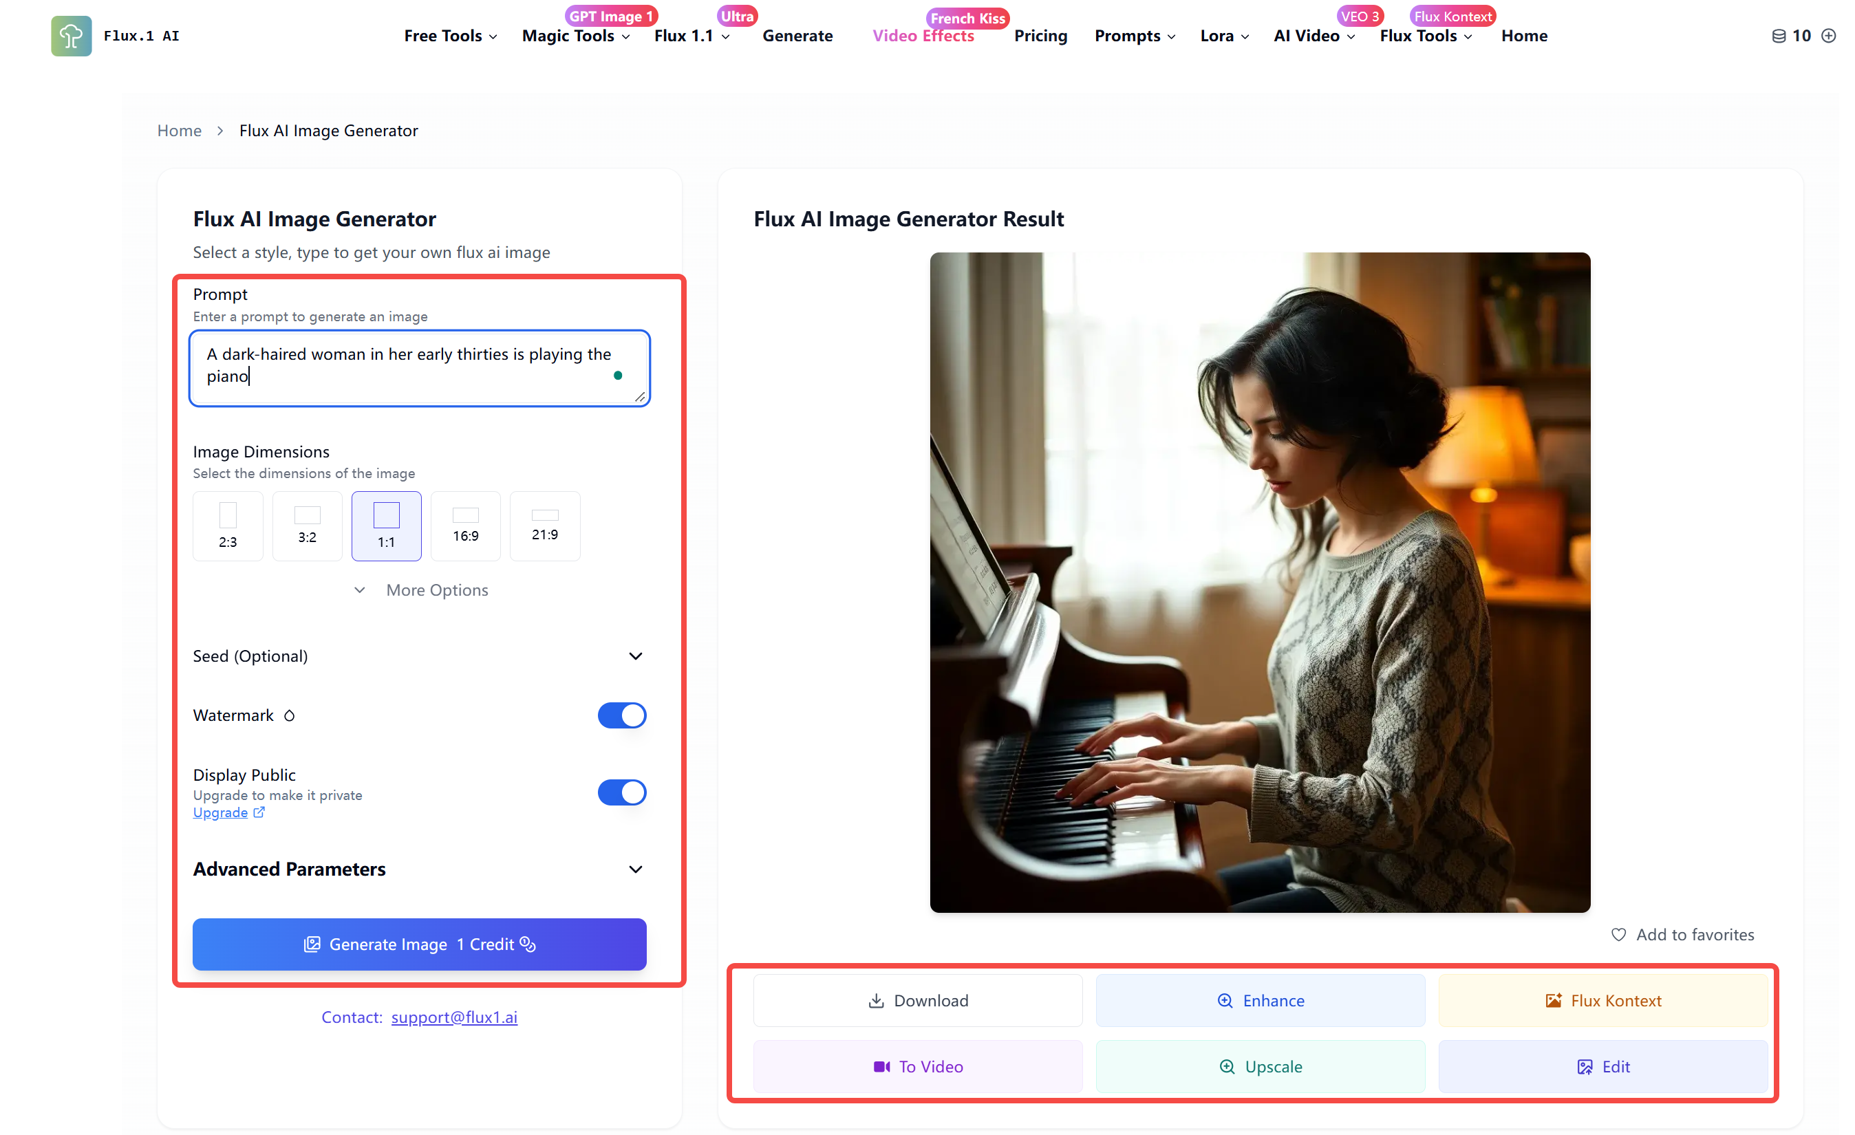Disable the Watermark toggle
The width and height of the screenshot is (1855, 1135).
coord(622,715)
